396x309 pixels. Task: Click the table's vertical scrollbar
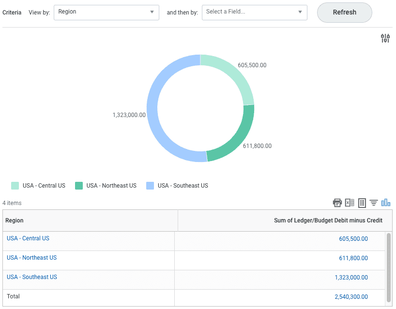[388, 266]
